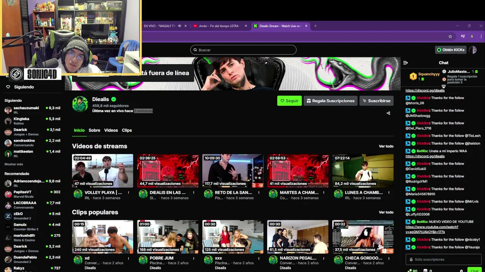Click the chat settings gear icon
The image size is (485, 272).
[461, 270]
